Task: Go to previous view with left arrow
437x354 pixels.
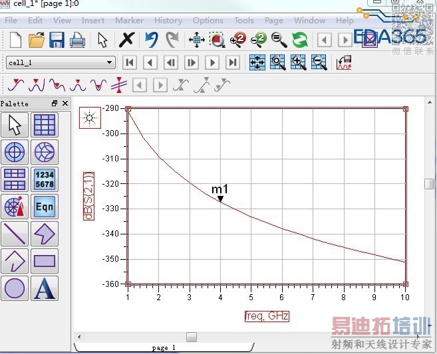Action: coord(324,41)
